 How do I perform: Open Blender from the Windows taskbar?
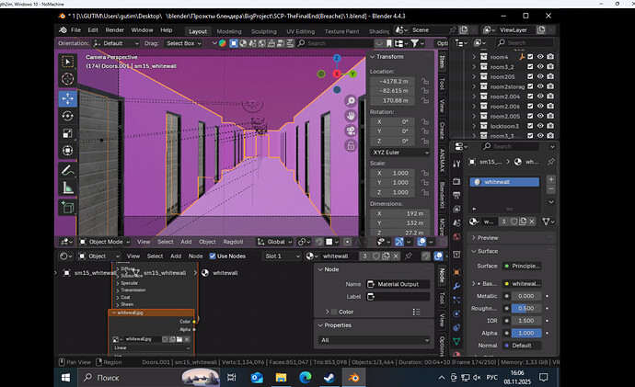(353, 378)
